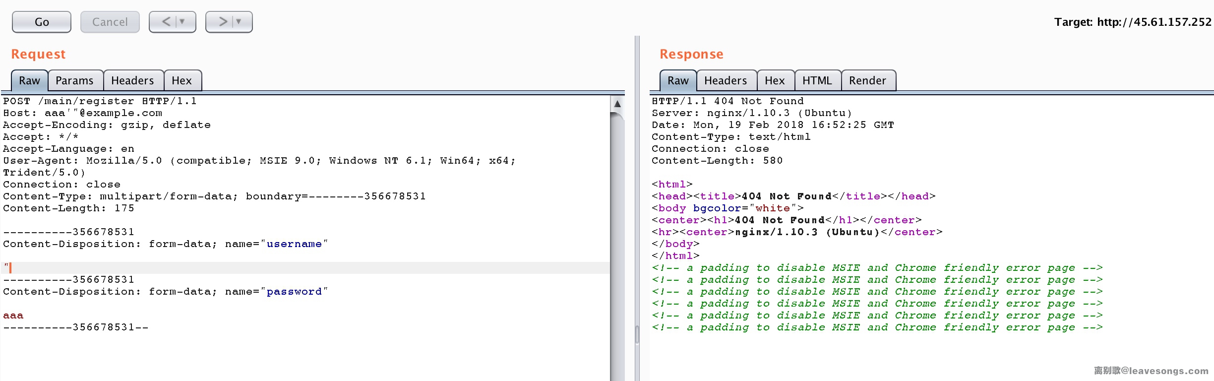This screenshot has height=381, width=1214.
Task: Go to previous request with back arrow
Action: click(166, 22)
